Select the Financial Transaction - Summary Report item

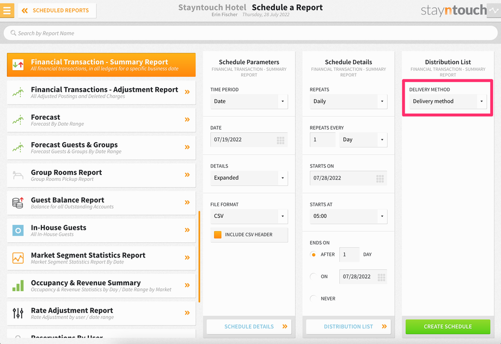pos(101,65)
